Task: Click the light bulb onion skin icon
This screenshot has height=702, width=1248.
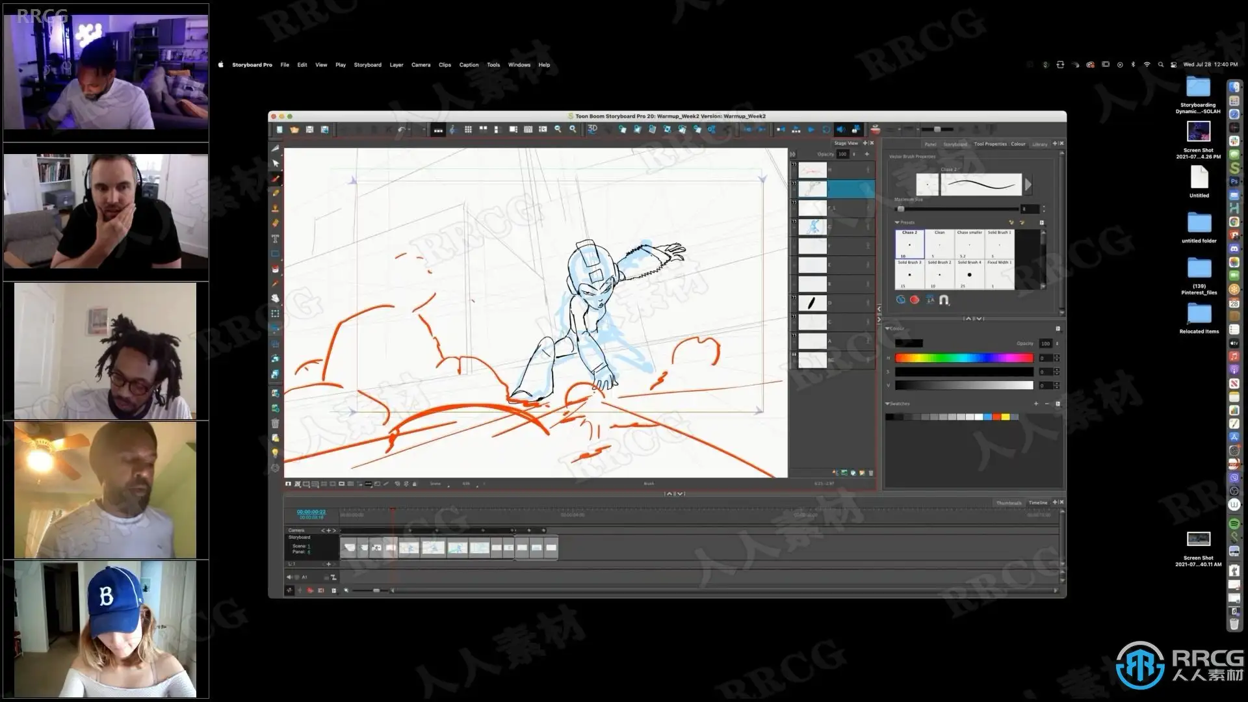Action: [276, 452]
